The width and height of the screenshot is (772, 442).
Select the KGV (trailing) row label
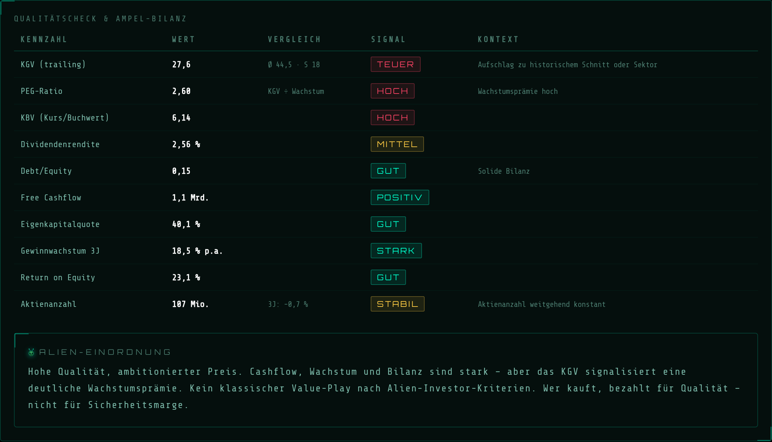[53, 64]
